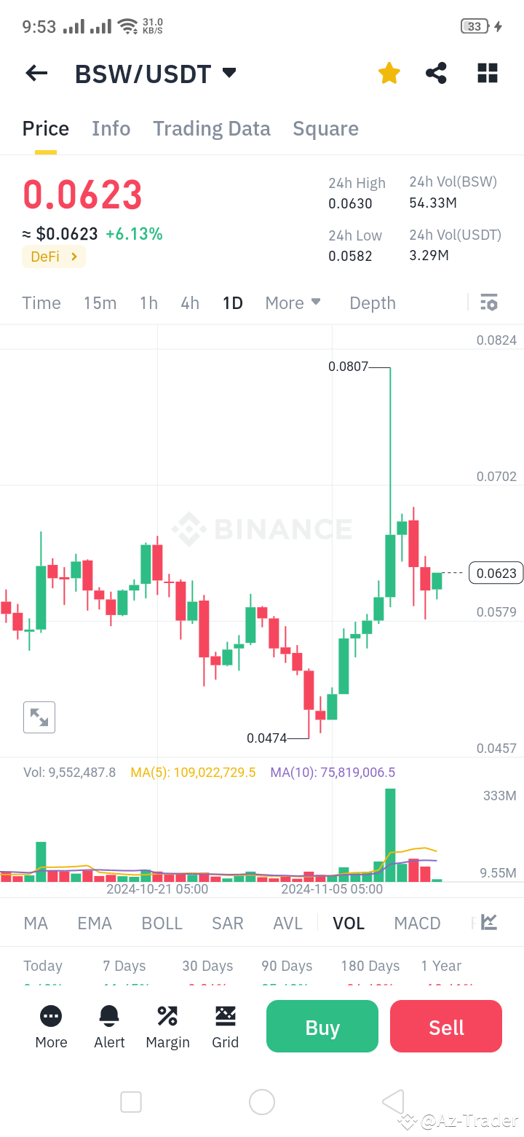
Task: Favorite BSW/USDT via the star icon
Action: click(389, 73)
